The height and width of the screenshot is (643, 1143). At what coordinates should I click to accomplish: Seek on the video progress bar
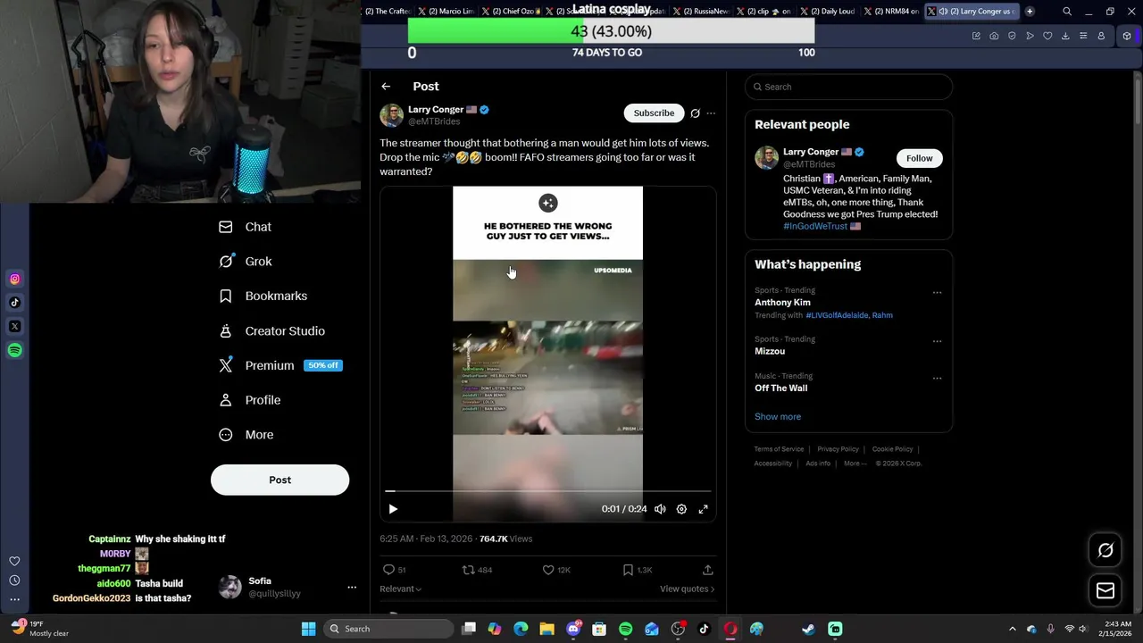point(548,491)
